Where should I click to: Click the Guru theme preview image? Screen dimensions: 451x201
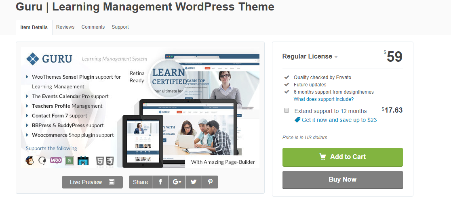pyautogui.click(x=140, y=107)
